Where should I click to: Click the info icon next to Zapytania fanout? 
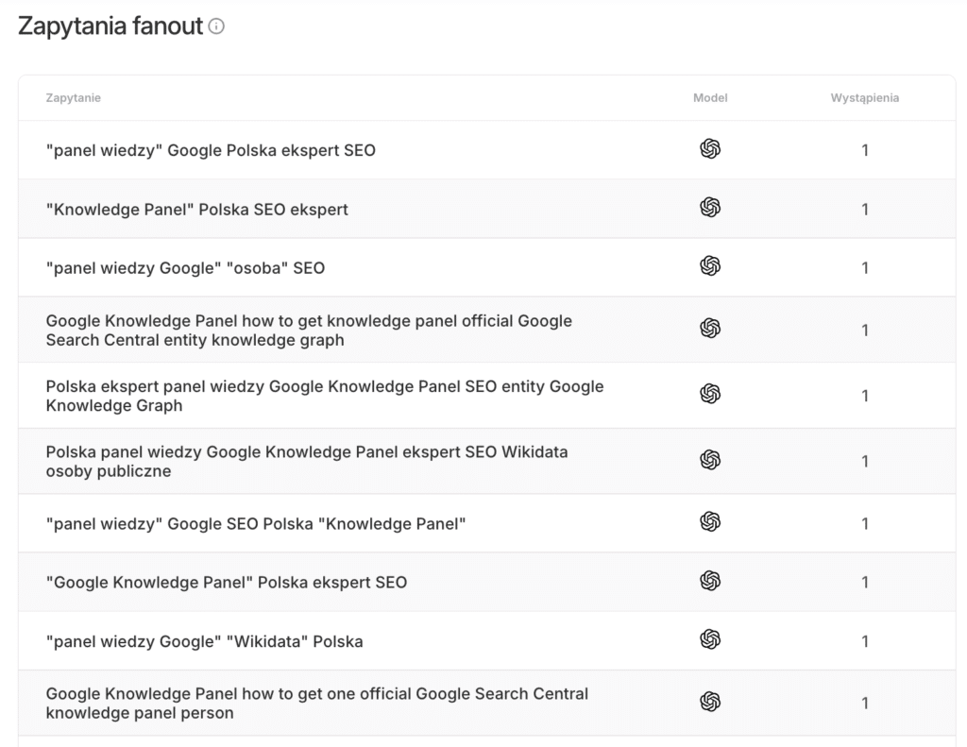coord(216,25)
